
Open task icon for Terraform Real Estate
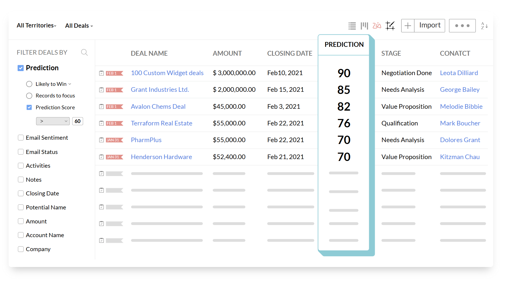point(101,123)
